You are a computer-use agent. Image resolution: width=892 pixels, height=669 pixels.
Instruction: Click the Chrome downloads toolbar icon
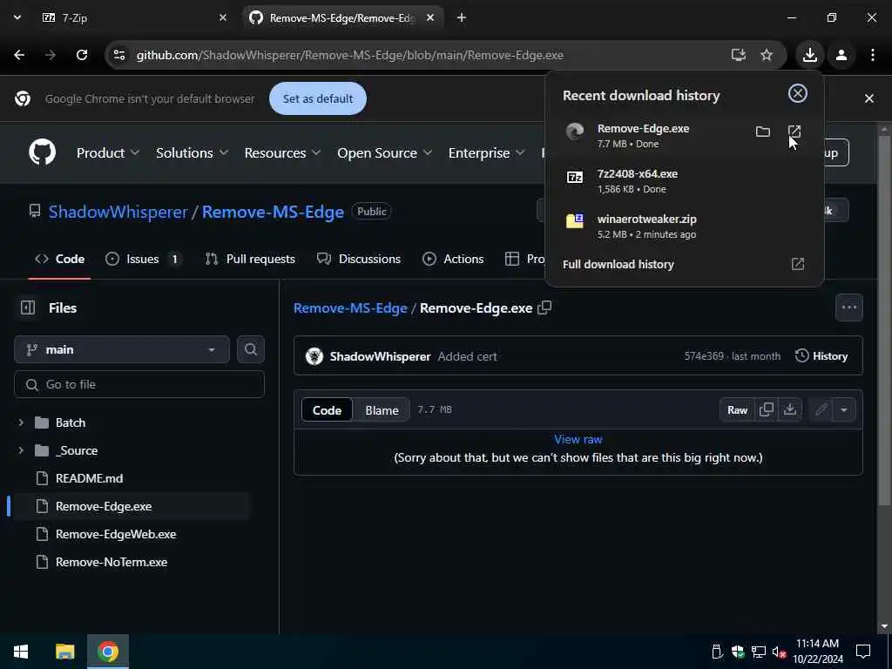tap(809, 55)
